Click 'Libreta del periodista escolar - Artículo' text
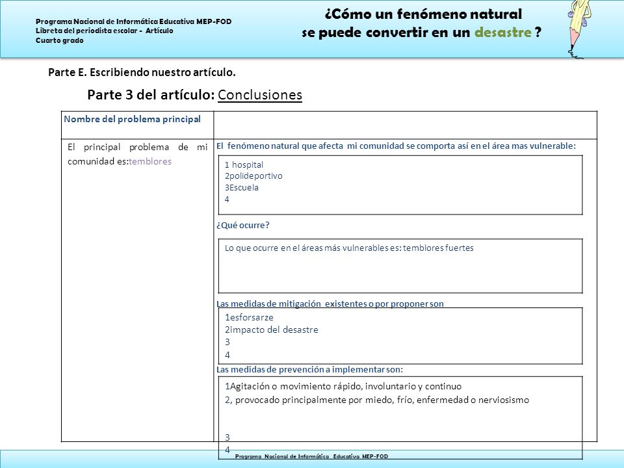624x468 pixels. [104, 31]
